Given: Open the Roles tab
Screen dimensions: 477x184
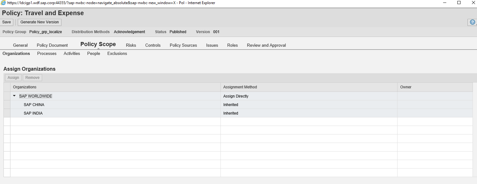Looking at the screenshot, I should point(232,45).
